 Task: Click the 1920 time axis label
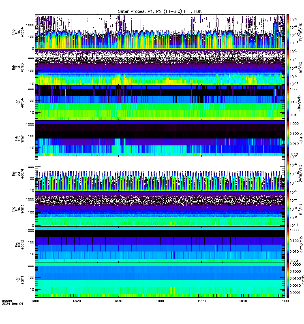pyautogui.click(x=201, y=301)
